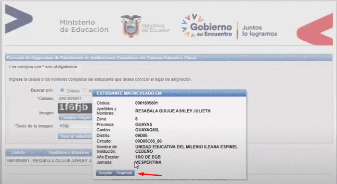Click the Imagen label beside the captcha
This screenshot has height=184, width=337.
tap(46, 113)
